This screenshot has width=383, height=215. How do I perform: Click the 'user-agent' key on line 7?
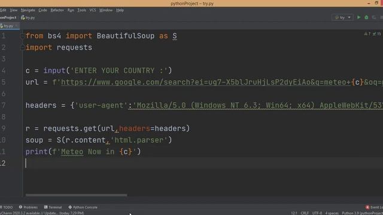coord(101,106)
